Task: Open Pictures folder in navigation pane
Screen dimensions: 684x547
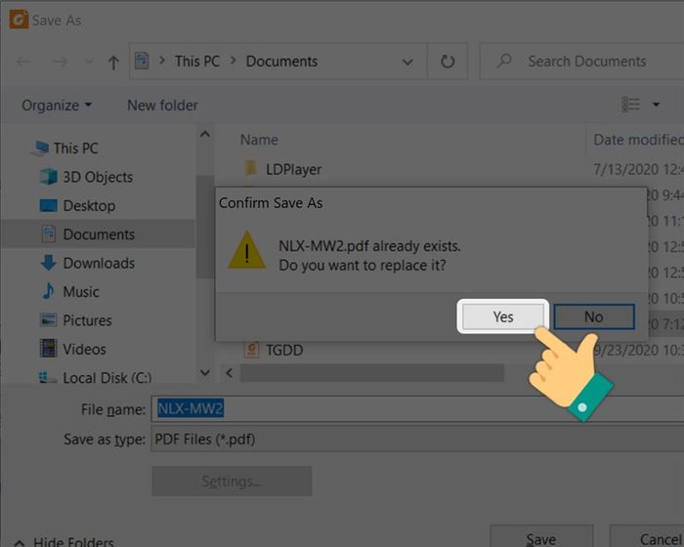Action: coord(87,320)
